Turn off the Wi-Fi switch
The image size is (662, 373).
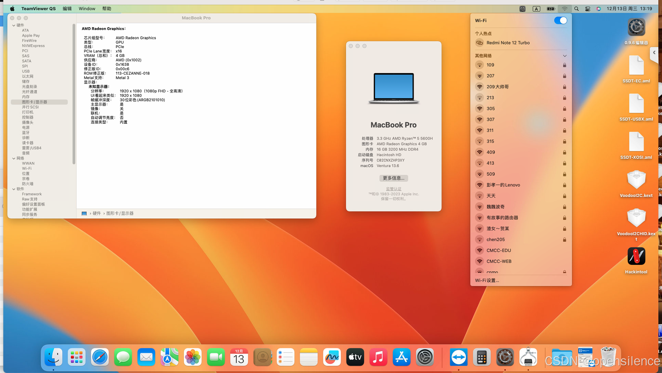coord(560,20)
